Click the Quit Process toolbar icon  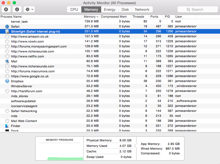pos(6,9)
